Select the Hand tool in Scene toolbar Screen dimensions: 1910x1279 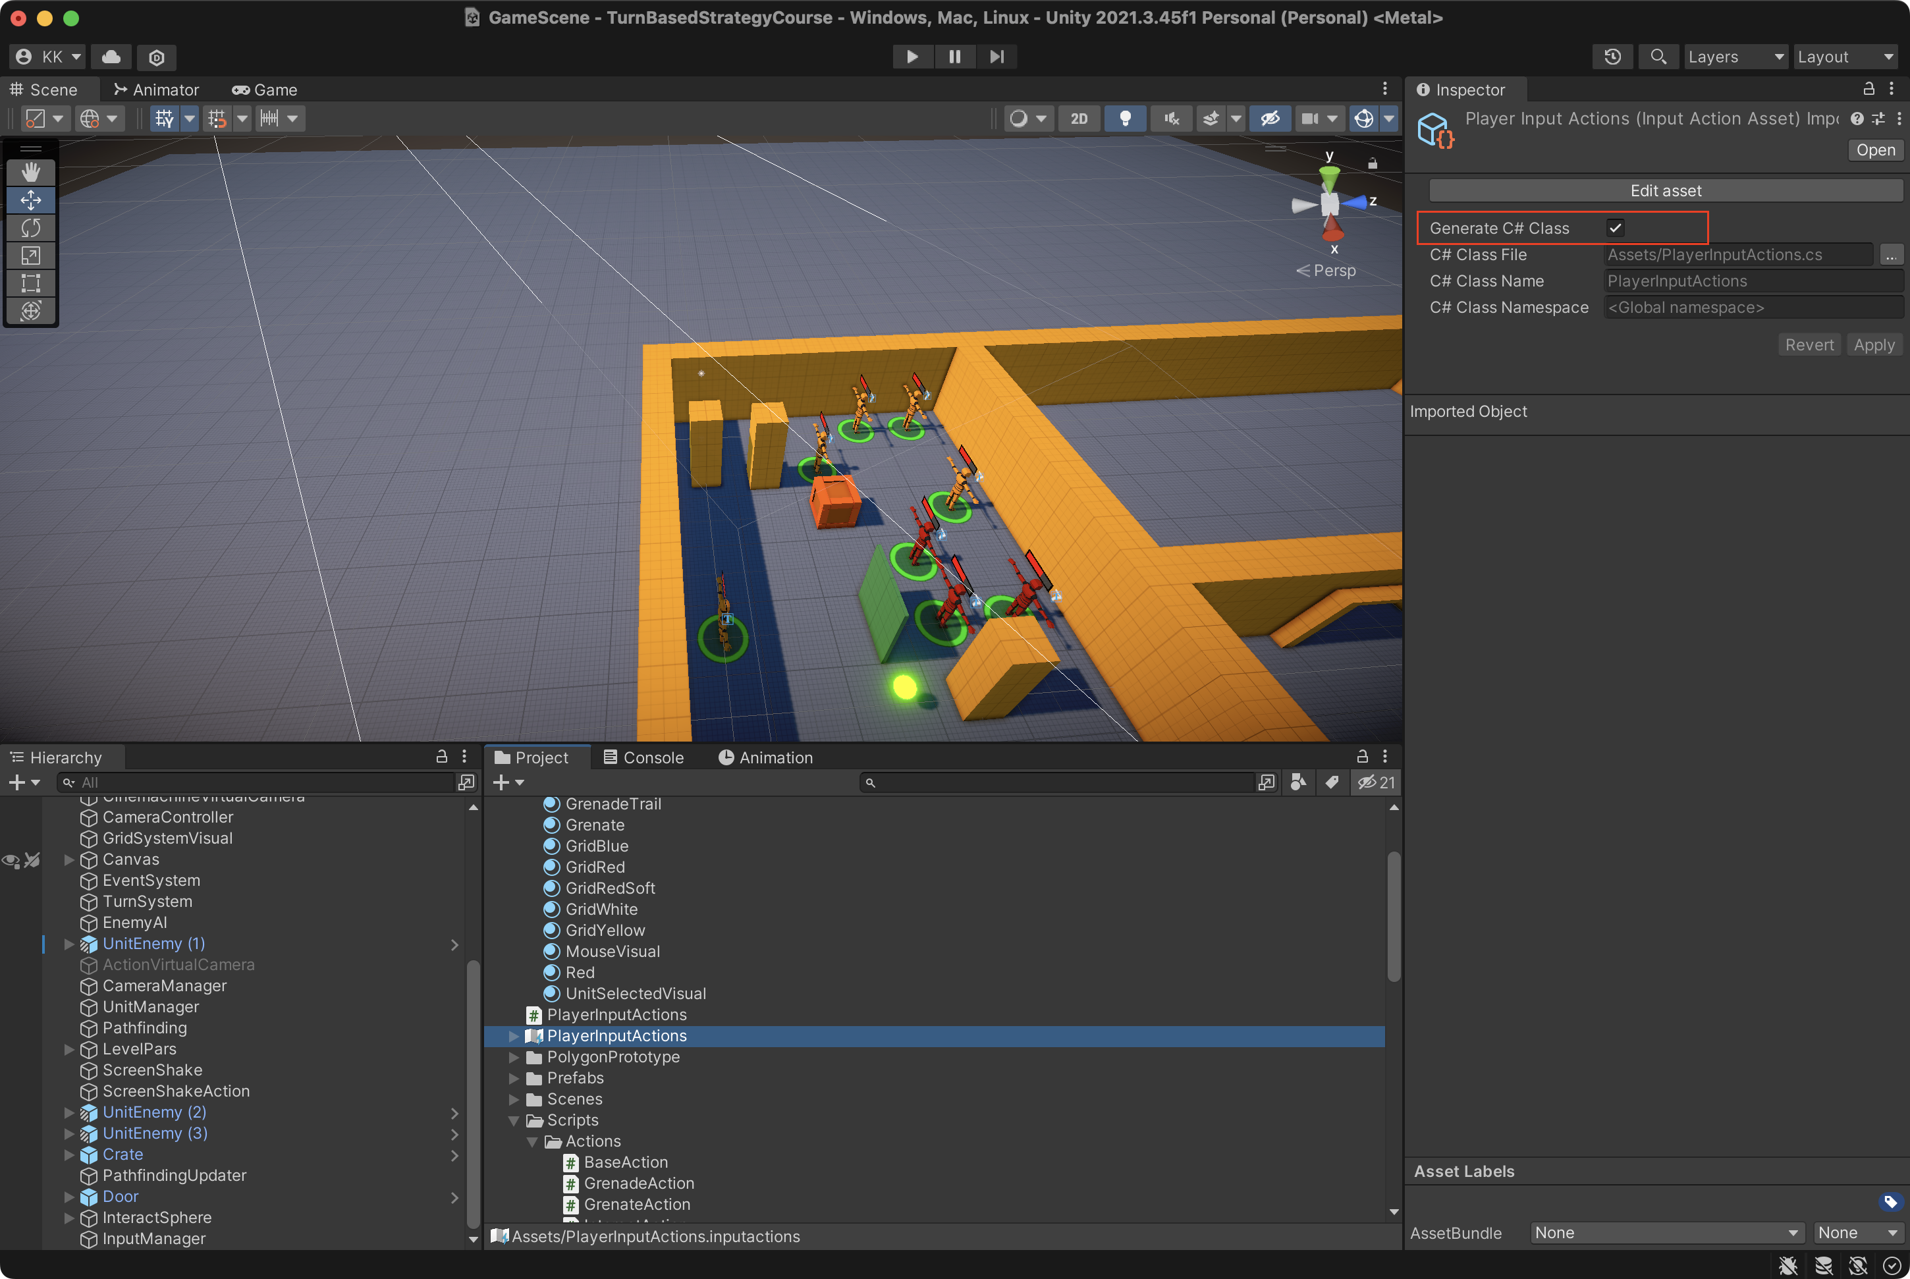[x=31, y=172]
